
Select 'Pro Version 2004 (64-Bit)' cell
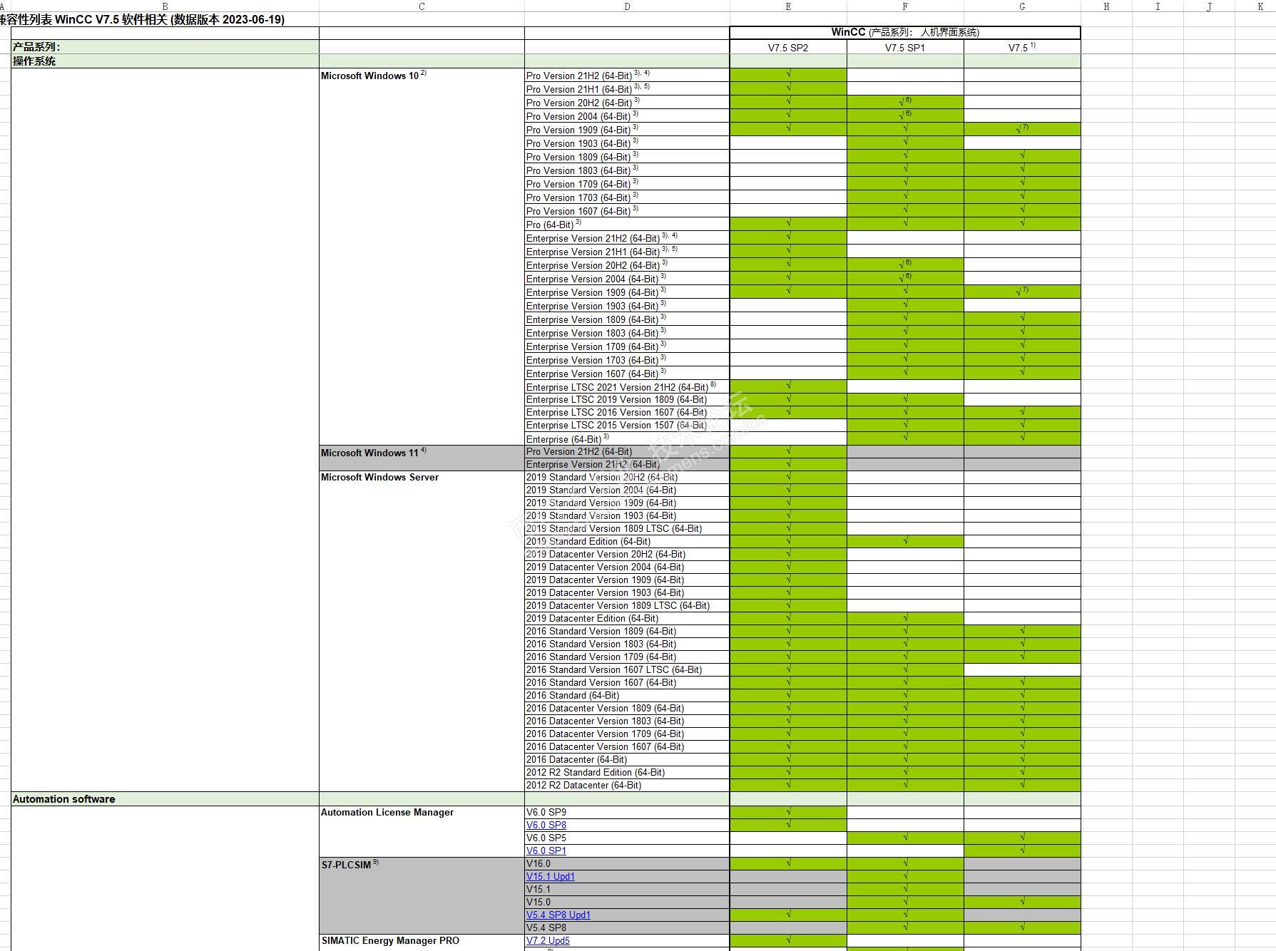[627, 116]
